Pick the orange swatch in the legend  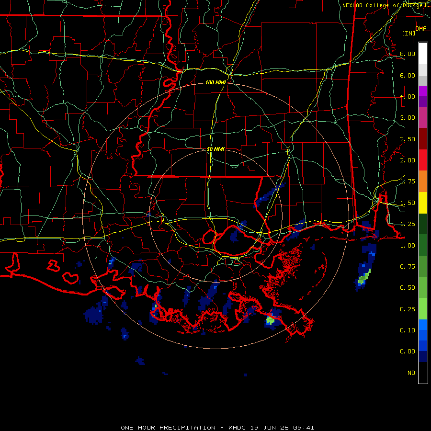423,181
